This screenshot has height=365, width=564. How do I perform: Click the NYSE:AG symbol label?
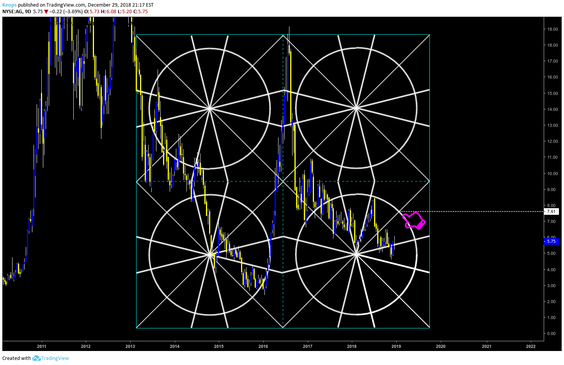tap(12, 12)
